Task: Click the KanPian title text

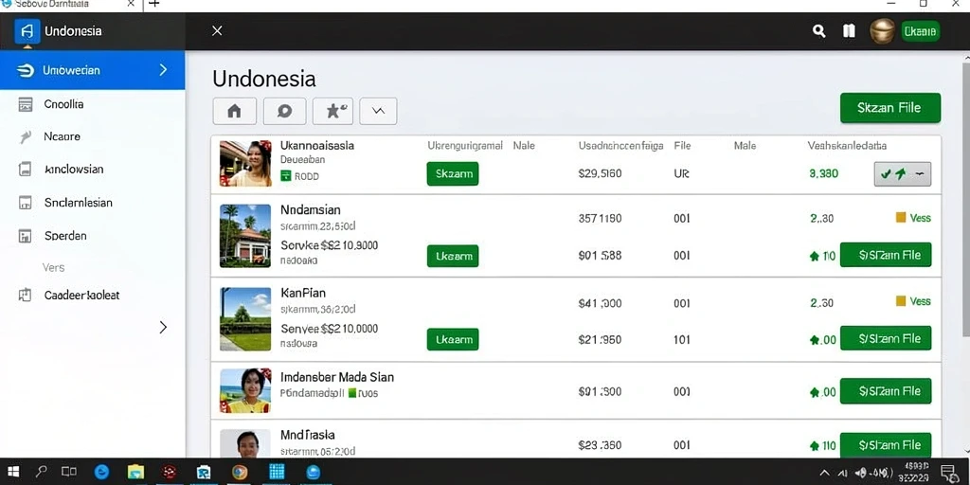Action: (303, 293)
